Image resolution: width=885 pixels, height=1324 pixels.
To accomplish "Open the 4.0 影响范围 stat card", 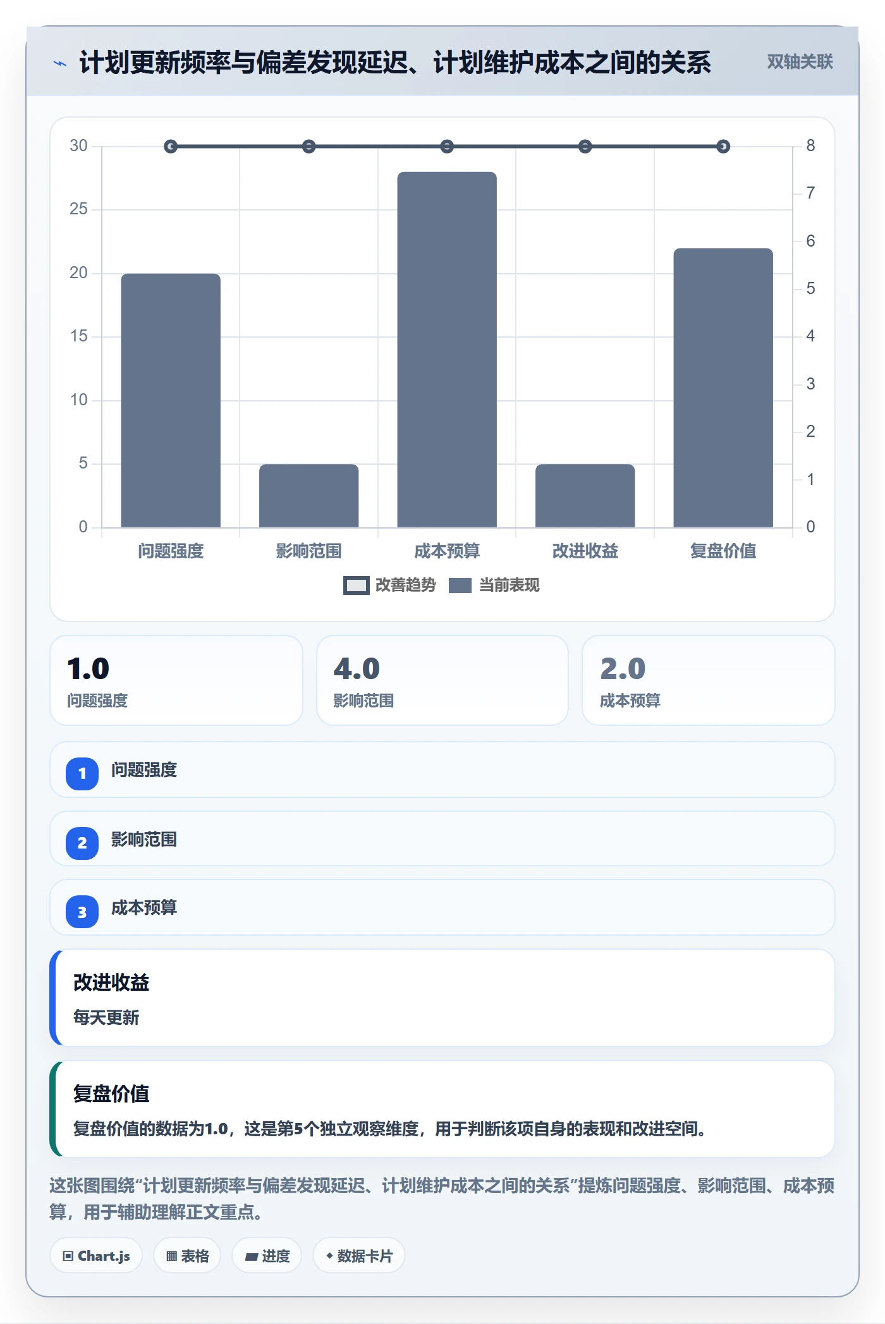I will tap(442, 680).
